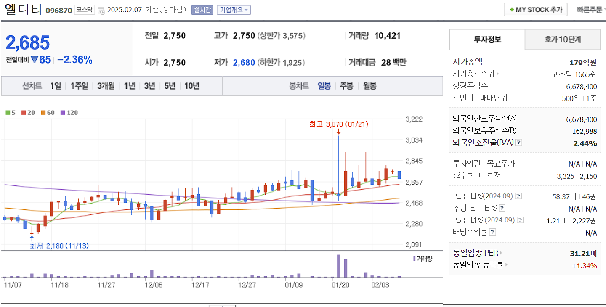
Task: Open the 외국인 소진율(B/A) help tooltip
Action: [x=519, y=142]
